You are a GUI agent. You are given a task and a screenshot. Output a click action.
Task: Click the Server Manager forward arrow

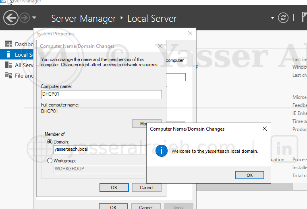coord(25,18)
